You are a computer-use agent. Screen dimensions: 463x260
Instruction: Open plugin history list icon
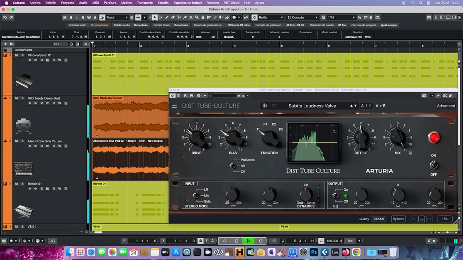[421, 219]
